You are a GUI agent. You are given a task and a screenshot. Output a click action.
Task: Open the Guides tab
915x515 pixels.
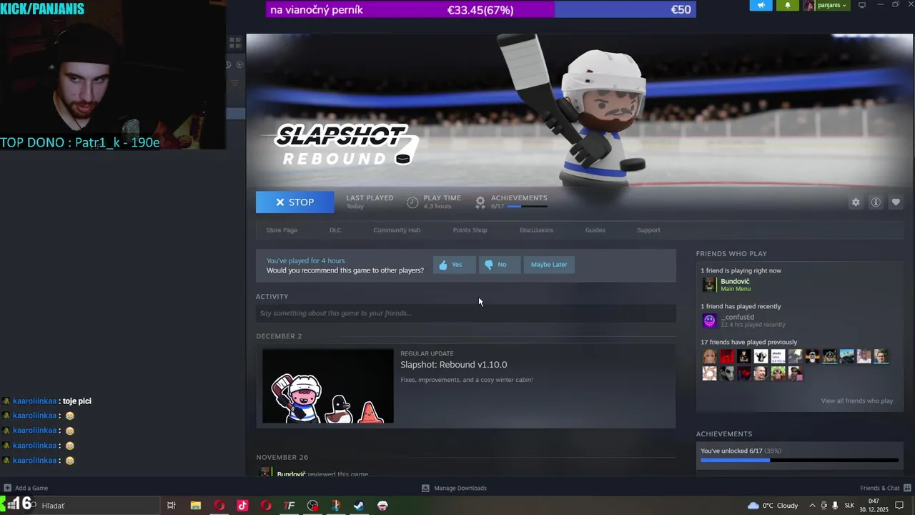tap(595, 230)
